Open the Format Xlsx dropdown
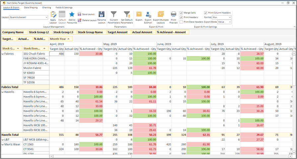Viewport: 297px width, 159px height. click(x=230, y=17)
